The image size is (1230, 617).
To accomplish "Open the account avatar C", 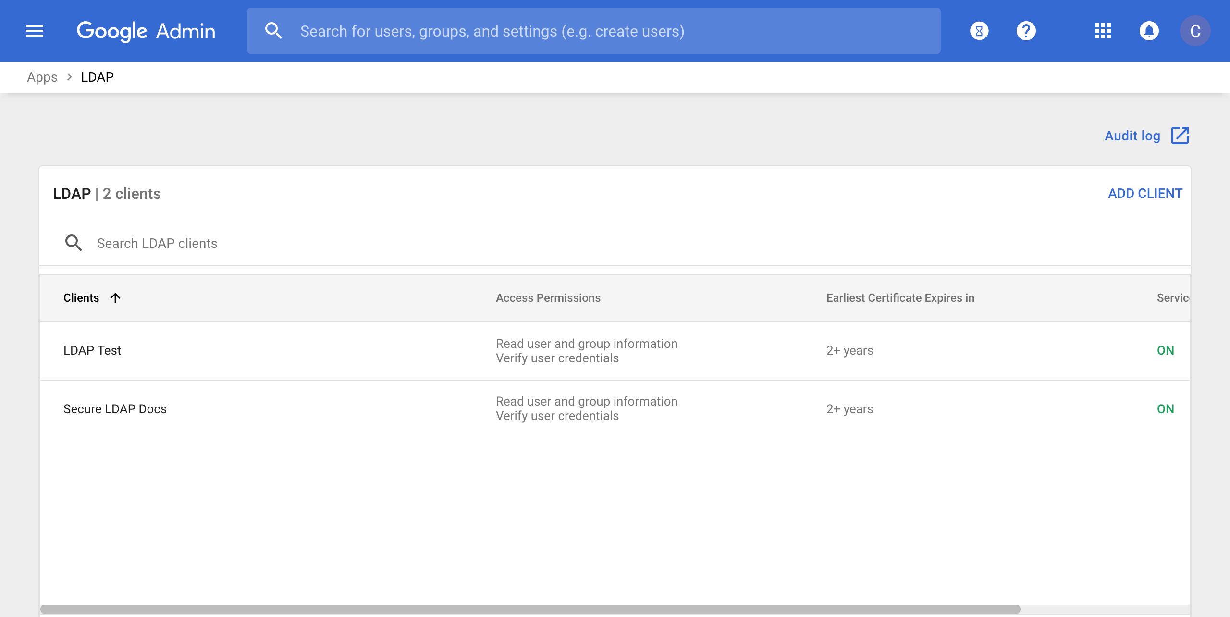I will (x=1195, y=31).
